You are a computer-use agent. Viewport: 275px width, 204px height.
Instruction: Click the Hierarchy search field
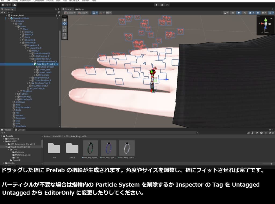(32, 12)
